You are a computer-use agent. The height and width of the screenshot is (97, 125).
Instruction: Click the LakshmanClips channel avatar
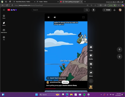point(48,82)
